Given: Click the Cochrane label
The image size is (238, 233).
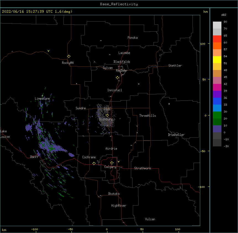Looking at the screenshot, I should (x=89, y=157).
